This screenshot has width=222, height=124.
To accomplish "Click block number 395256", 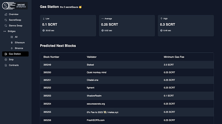I will [x=47, y=120].
